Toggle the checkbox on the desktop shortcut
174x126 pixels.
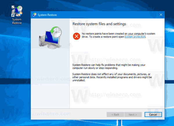click(x=13, y=7)
